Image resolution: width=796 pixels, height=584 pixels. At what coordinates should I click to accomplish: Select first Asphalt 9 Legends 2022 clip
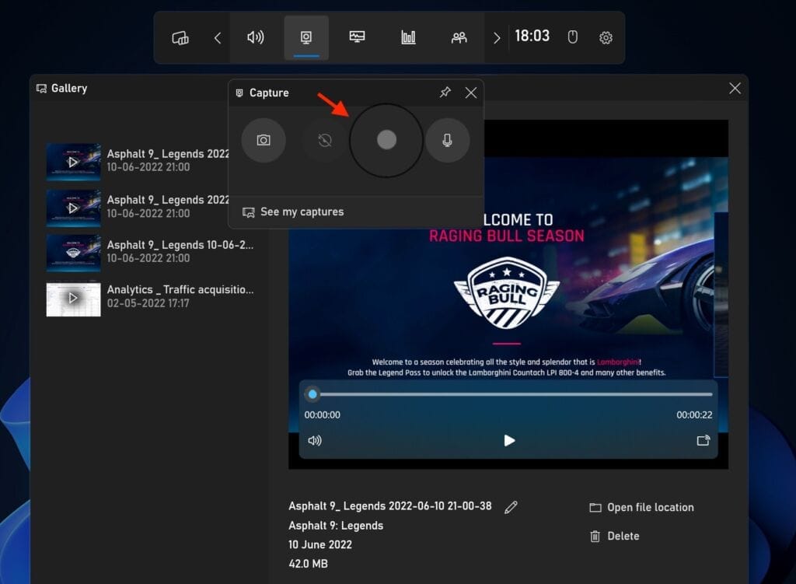click(138, 161)
